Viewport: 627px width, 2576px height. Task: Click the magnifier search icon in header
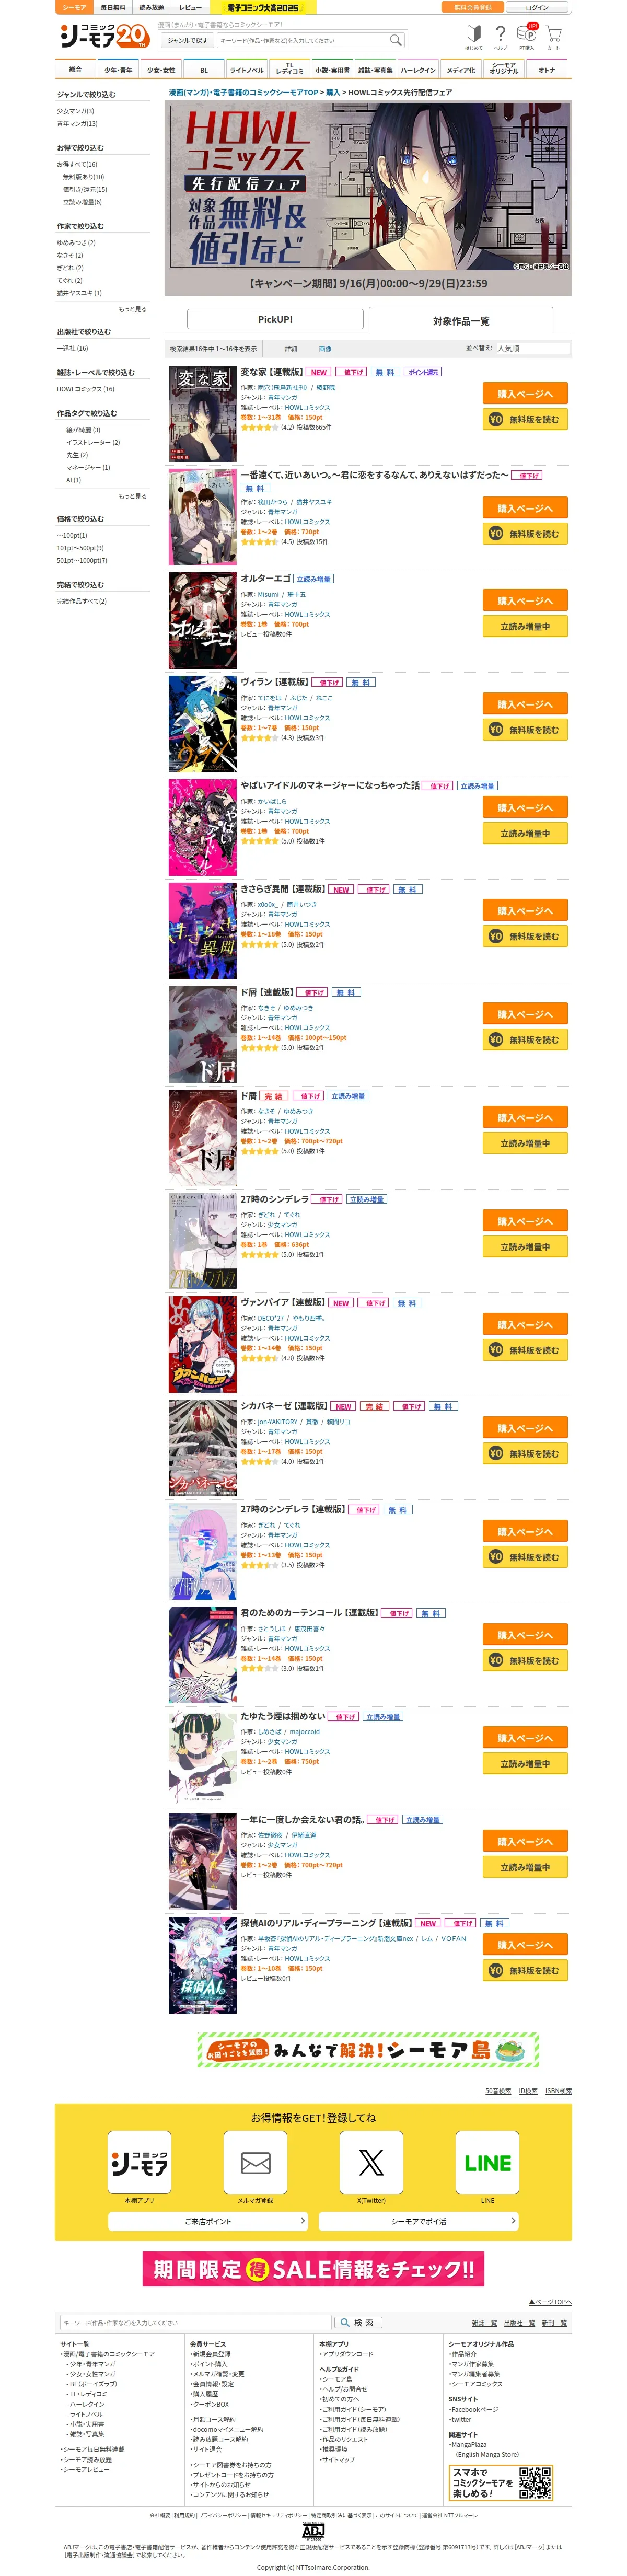[395, 40]
